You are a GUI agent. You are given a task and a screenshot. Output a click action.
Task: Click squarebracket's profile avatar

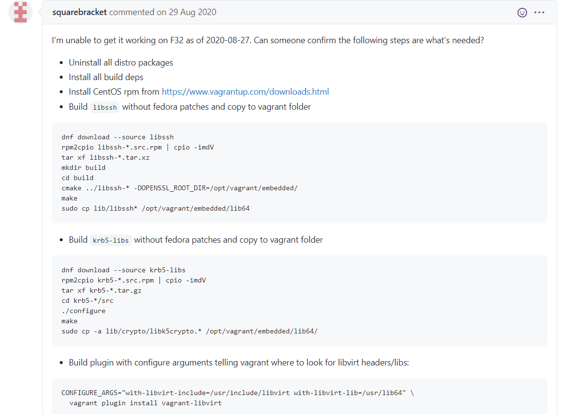click(20, 12)
